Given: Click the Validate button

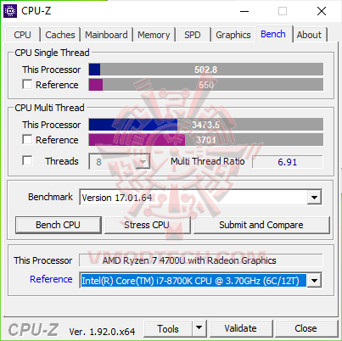Looking at the screenshot, I should [x=241, y=328].
